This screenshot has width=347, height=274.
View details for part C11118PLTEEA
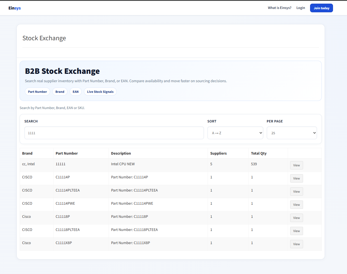pyautogui.click(x=296, y=231)
